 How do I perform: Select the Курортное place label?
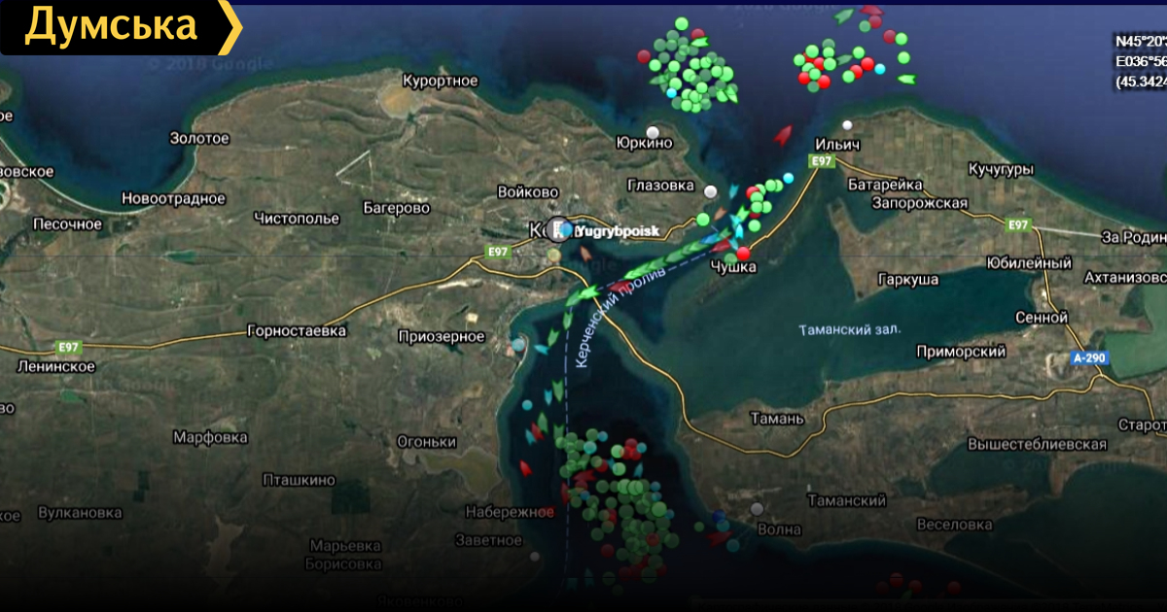pyautogui.click(x=441, y=81)
